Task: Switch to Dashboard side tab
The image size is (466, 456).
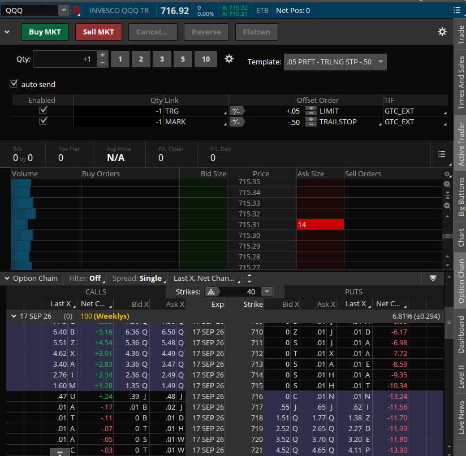Action: pos(460,334)
